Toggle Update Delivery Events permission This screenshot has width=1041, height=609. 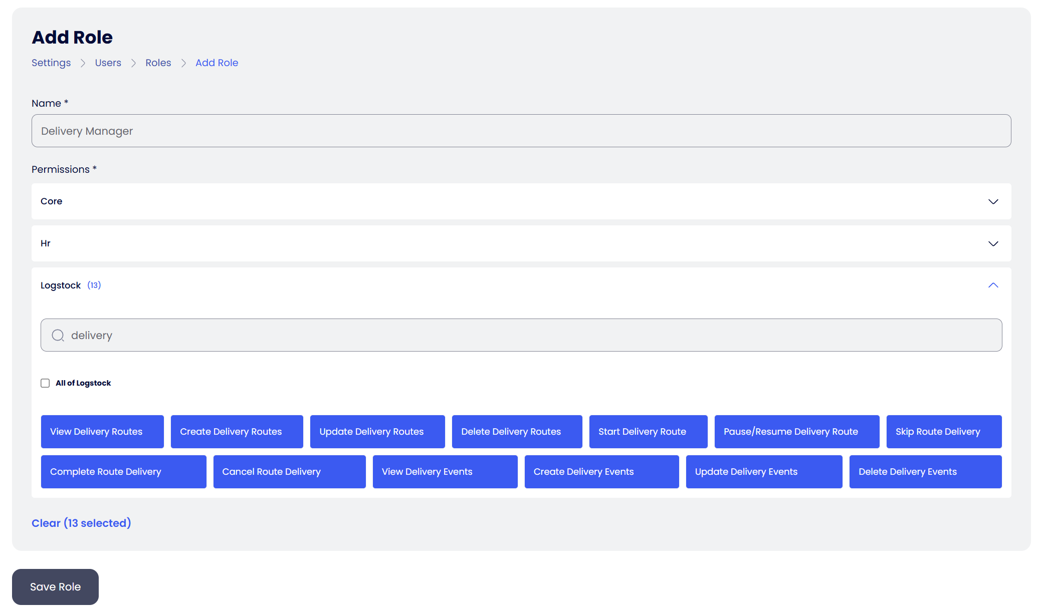(763, 471)
